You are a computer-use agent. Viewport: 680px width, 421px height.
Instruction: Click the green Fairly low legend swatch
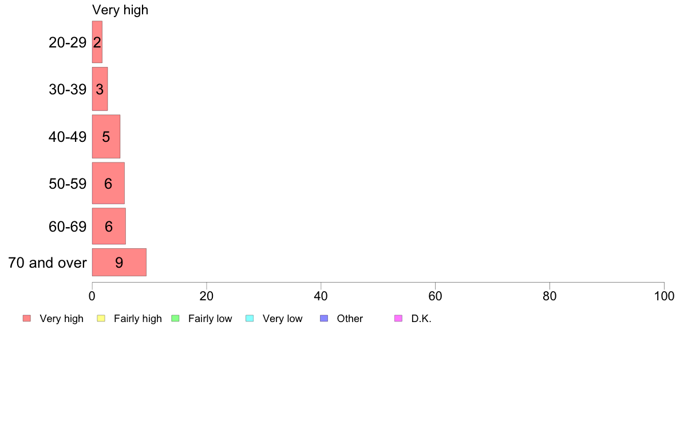176,318
